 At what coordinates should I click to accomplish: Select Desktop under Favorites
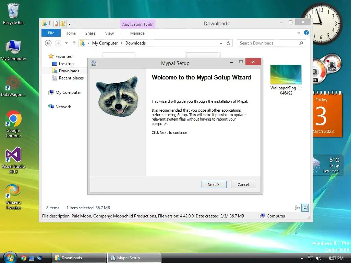pyautogui.click(x=63, y=63)
